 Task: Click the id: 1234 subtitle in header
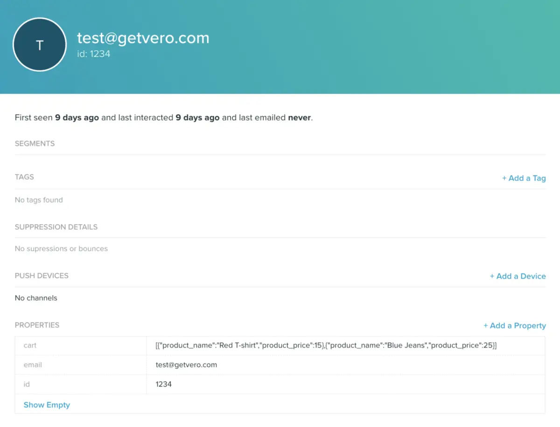pos(94,54)
